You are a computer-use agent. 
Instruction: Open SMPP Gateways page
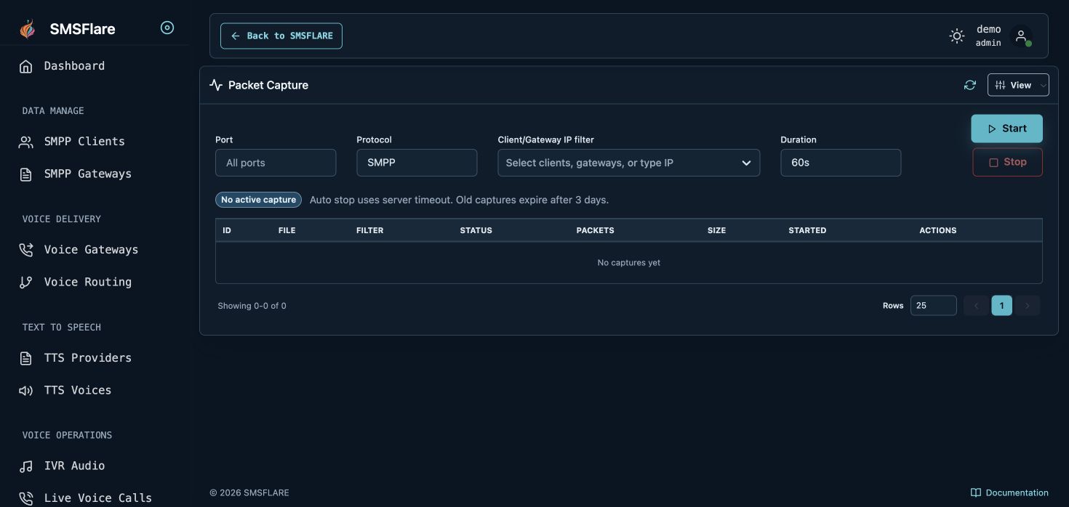[x=88, y=174]
